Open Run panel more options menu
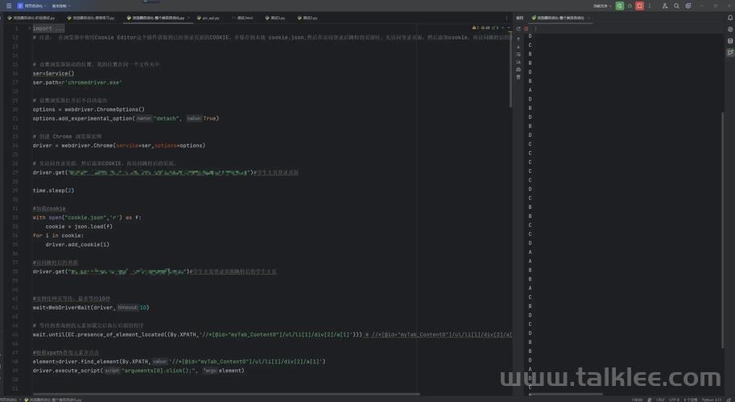 pos(535,29)
